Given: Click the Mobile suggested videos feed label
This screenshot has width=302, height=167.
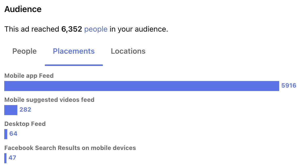Looking at the screenshot, I should (49, 100).
